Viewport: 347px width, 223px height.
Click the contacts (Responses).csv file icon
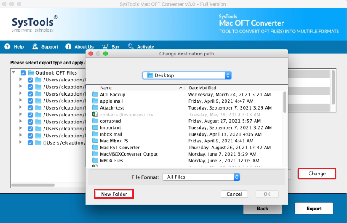click(95, 114)
